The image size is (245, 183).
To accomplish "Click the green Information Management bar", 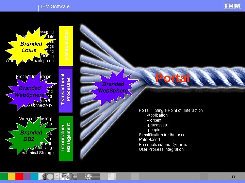I will [66, 139].
